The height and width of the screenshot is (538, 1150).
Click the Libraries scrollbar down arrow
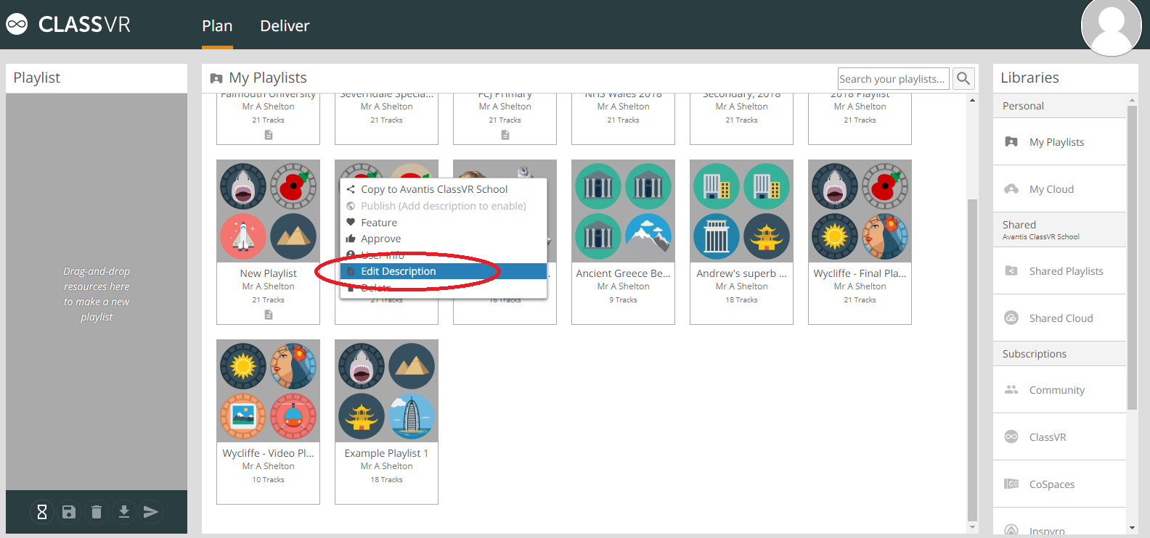(1132, 528)
